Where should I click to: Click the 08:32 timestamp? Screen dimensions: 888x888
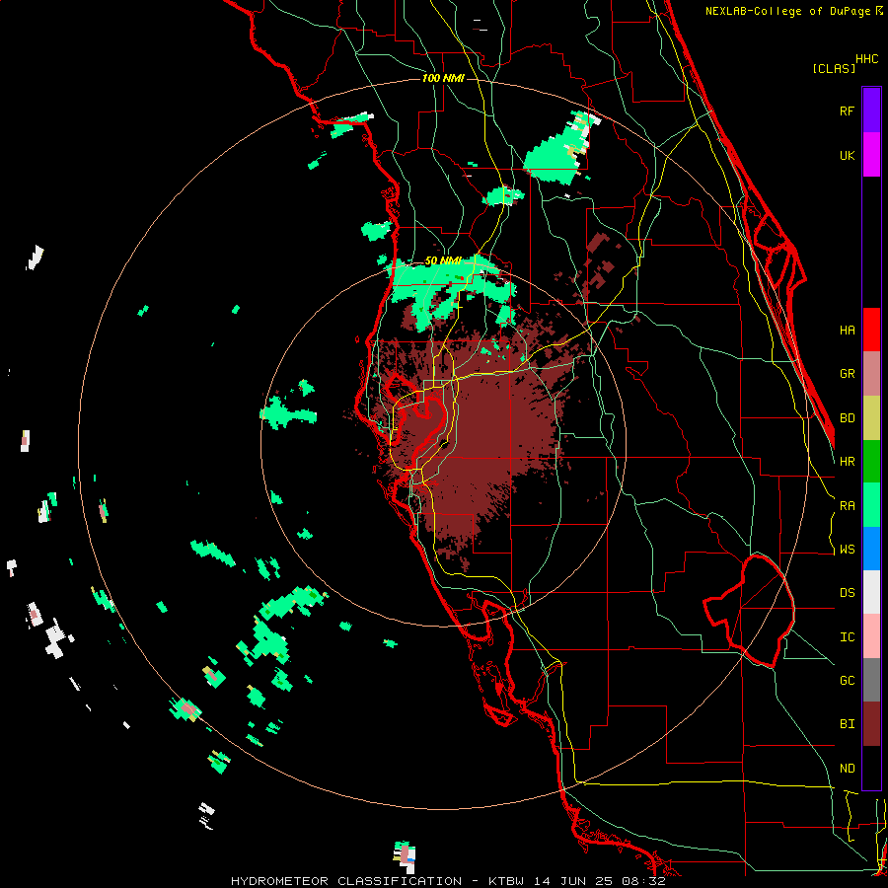click(646, 881)
